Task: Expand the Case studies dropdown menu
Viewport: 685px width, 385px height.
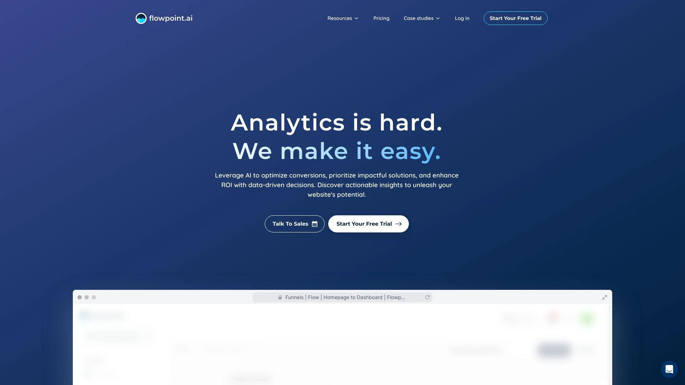Action: [421, 18]
